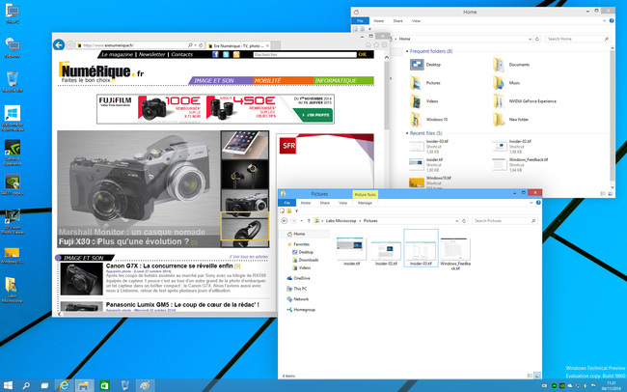Switch Pictures window to details view
627x392 pixels.
(x=530, y=376)
